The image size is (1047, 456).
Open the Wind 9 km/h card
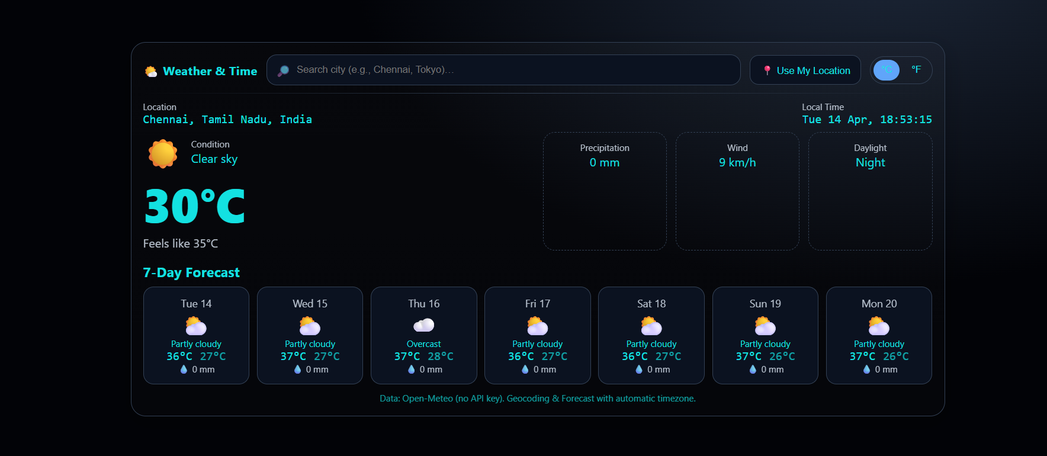click(x=737, y=191)
